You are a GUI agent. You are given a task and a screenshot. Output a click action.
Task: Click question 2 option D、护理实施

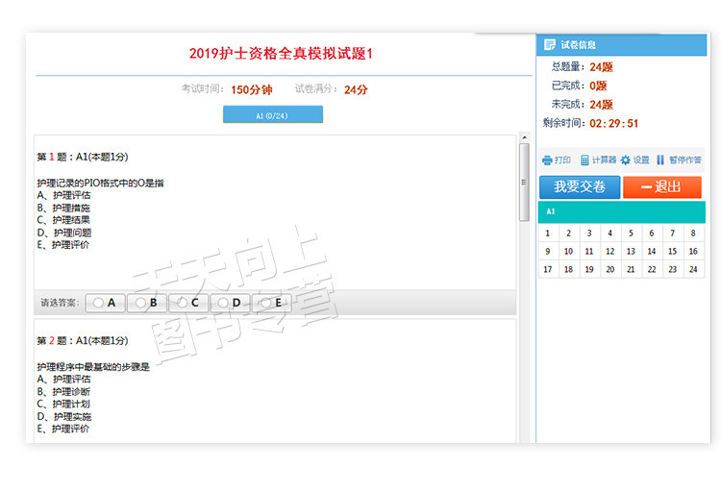coord(64,417)
